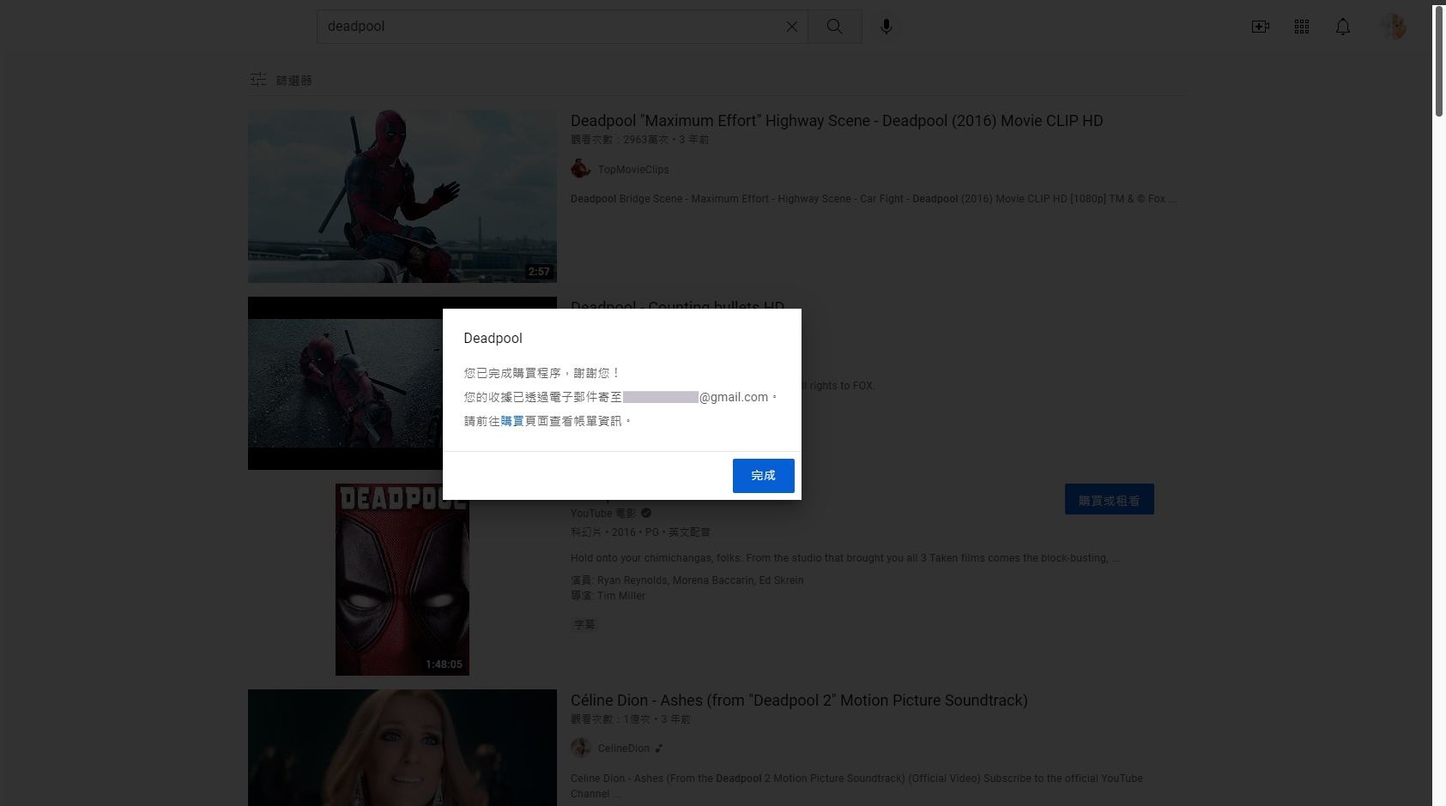
Task: Check notifications via the bell icon
Action: click(1342, 27)
